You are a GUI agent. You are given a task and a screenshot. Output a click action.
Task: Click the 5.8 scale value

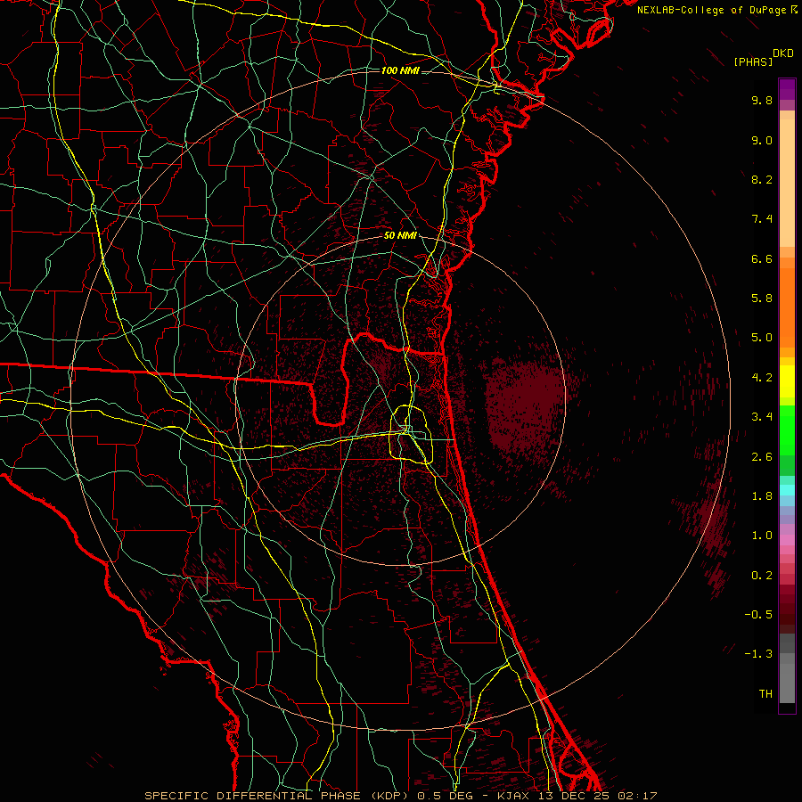coord(762,299)
